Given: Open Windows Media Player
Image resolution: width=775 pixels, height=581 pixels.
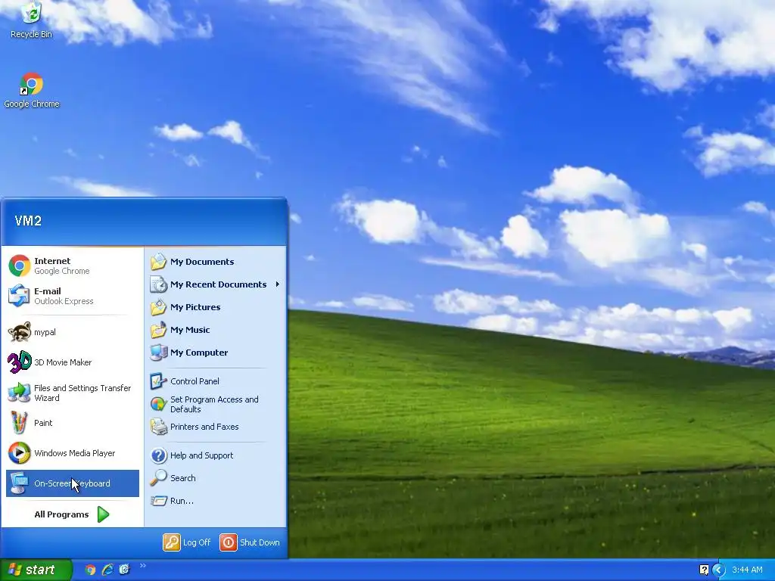Looking at the screenshot, I should coord(72,453).
